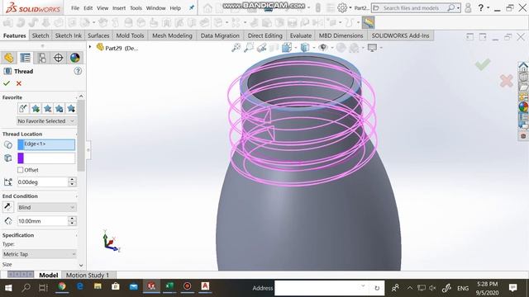Viewport: 529px width, 297px height.
Task: Open the DisplayManager color ball tab
Action: click(75, 58)
